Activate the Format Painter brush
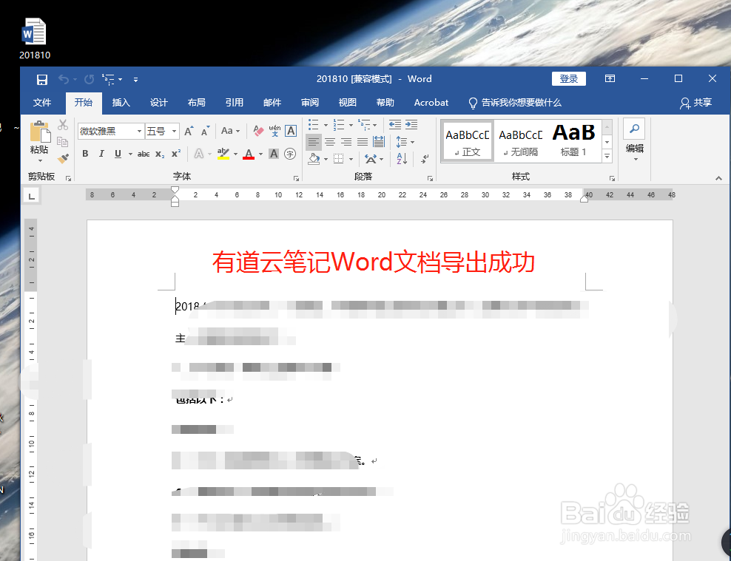 click(x=63, y=158)
